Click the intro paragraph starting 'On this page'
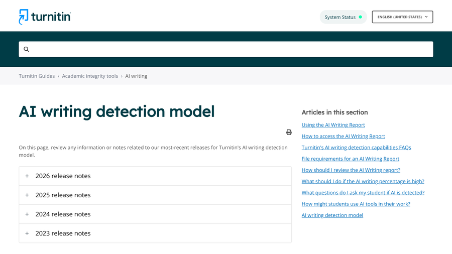 [153, 151]
